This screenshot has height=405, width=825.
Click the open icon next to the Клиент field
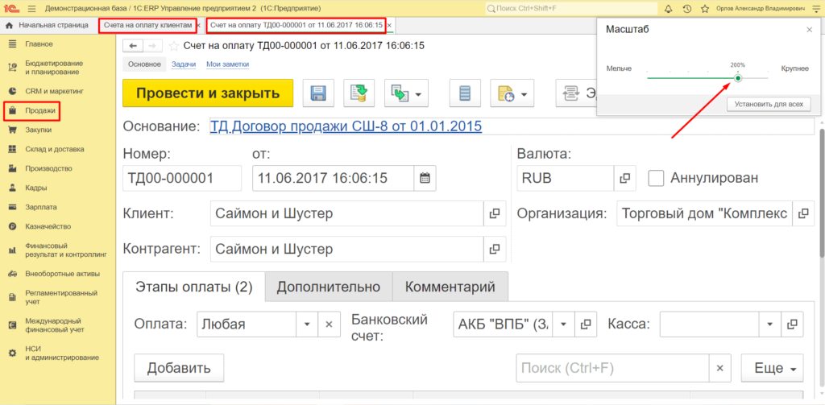pos(495,214)
